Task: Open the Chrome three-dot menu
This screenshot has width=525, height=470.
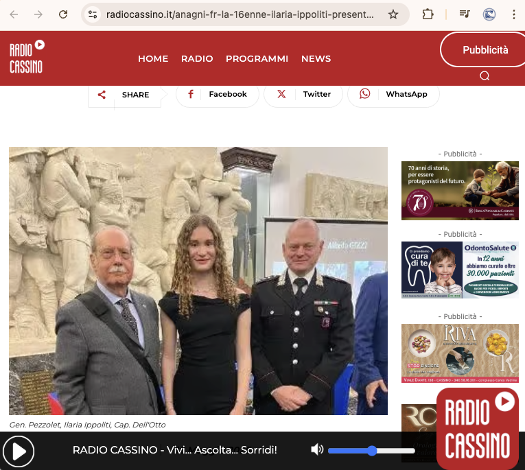Action: 513,14
